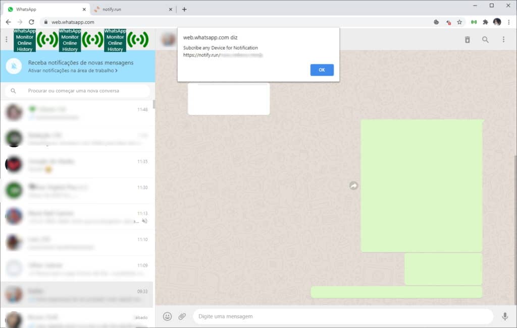Click the trash icon in chat header
This screenshot has height=328, width=517.
tap(467, 40)
